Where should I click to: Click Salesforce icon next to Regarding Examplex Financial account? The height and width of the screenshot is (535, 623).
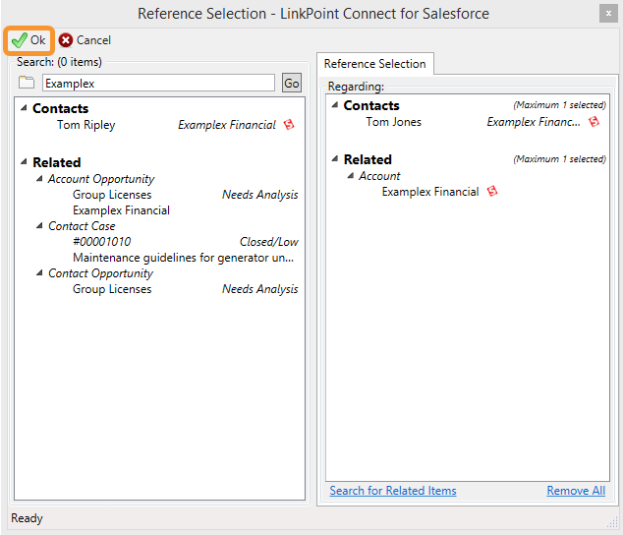click(x=492, y=192)
